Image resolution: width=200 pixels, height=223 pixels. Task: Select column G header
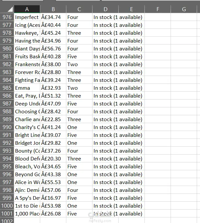(184, 9)
